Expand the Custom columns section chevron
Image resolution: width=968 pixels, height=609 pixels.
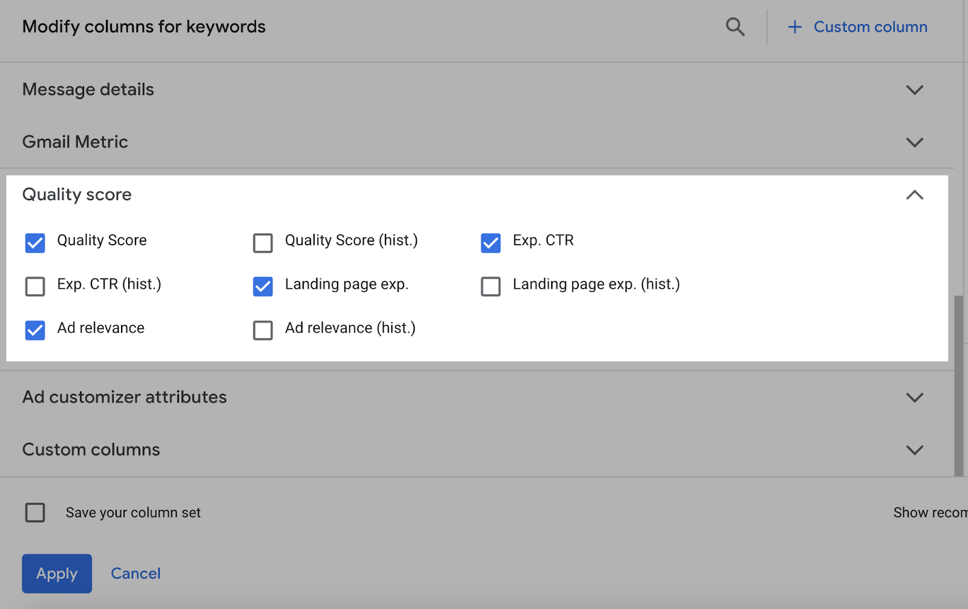[x=914, y=450]
